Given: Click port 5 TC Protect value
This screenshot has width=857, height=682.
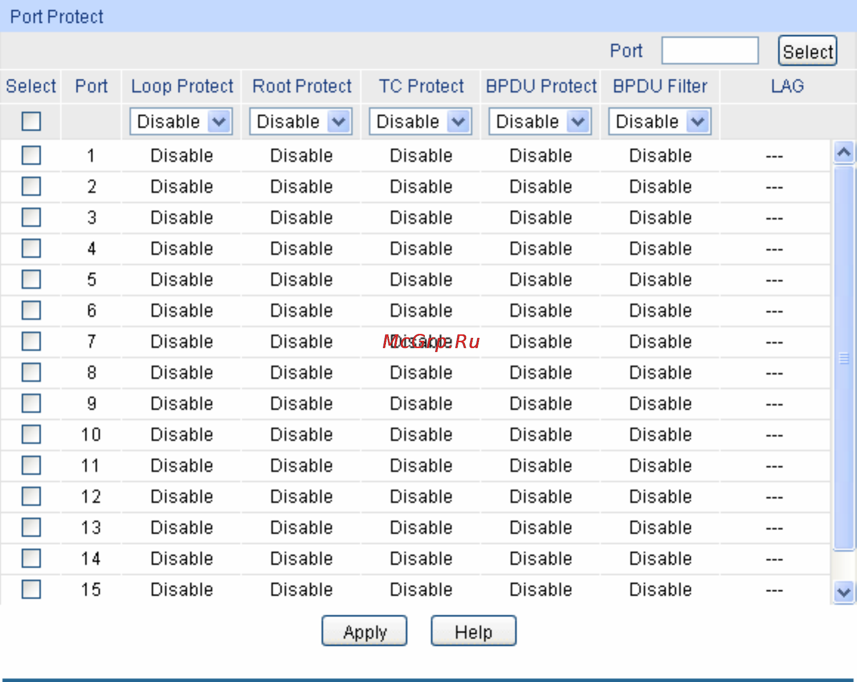Looking at the screenshot, I should 421,279.
